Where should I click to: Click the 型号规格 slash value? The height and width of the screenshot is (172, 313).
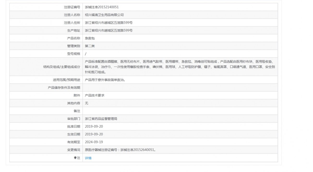86,54
